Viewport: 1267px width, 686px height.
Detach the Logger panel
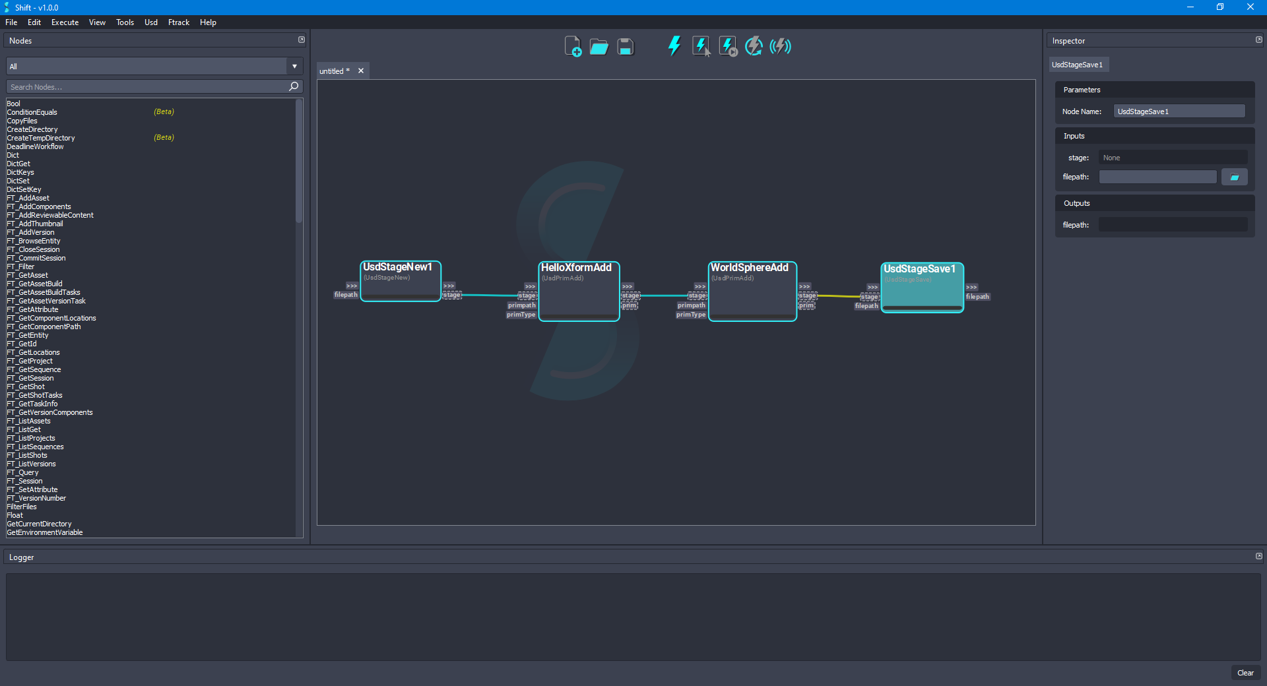pyautogui.click(x=1258, y=557)
